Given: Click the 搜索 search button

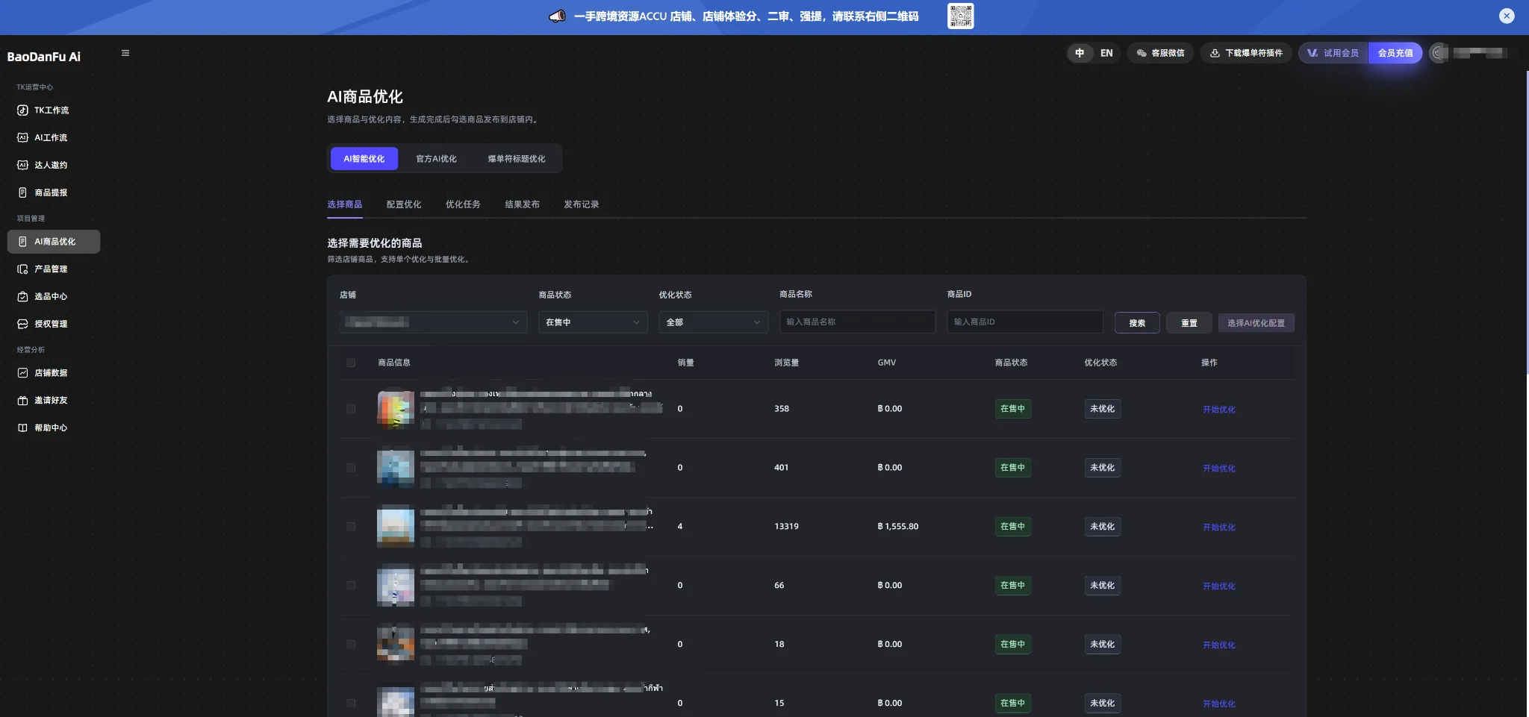Looking at the screenshot, I should [x=1137, y=323].
